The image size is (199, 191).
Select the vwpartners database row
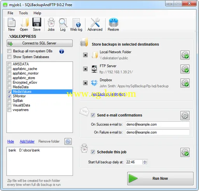(40, 110)
